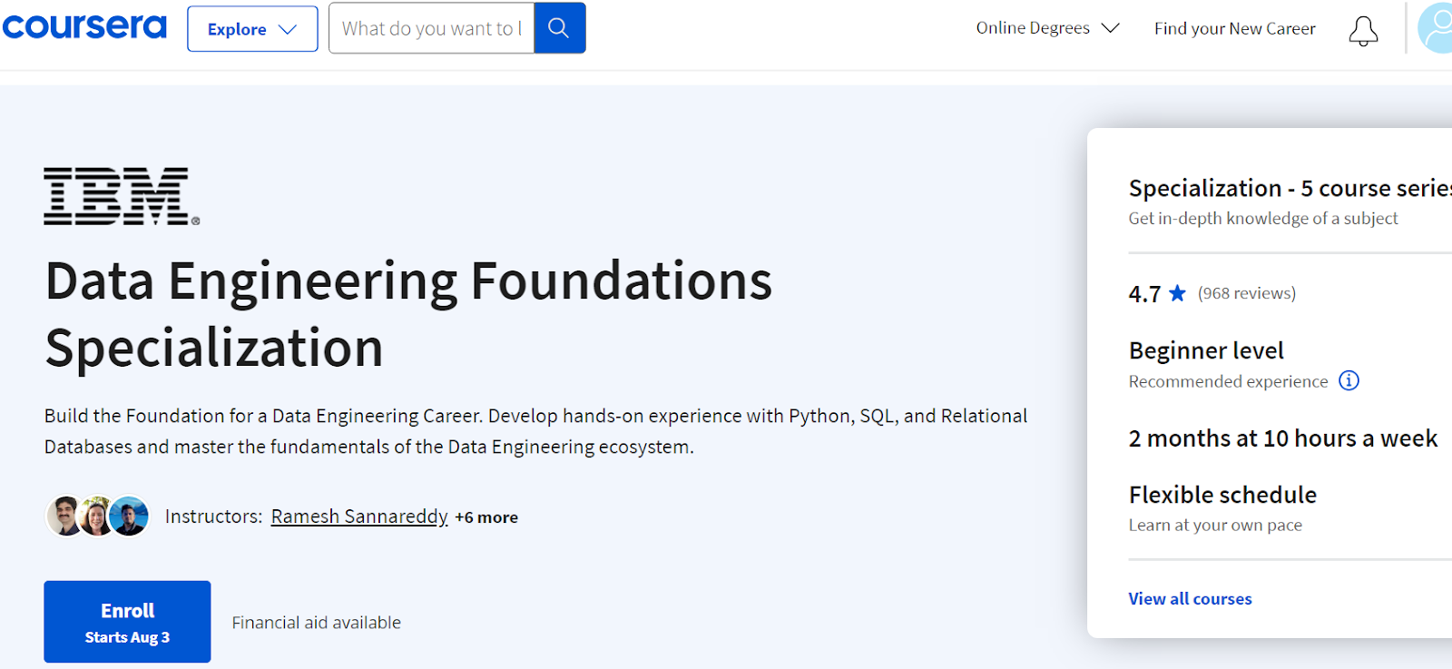Click the magnifying glass search button
Viewport: 1452px width, 669px height.
(559, 28)
